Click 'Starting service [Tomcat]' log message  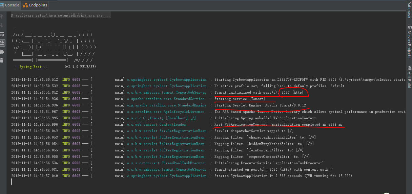[240, 99]
